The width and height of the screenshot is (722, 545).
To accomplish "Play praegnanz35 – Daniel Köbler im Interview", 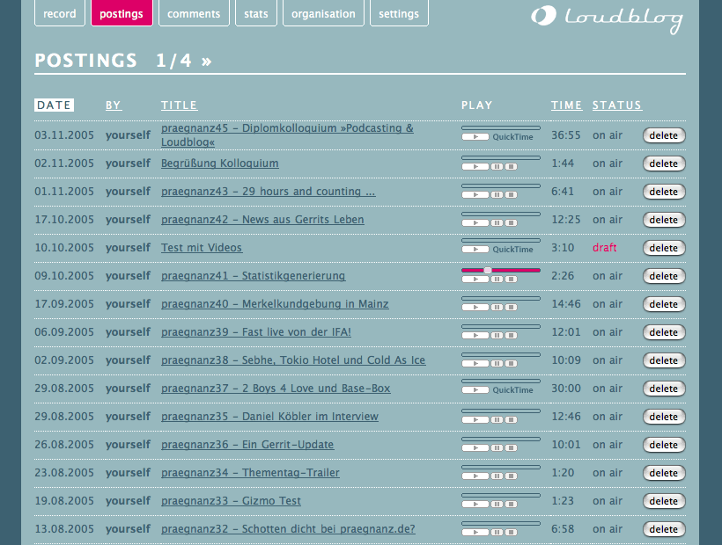I will tap(475, 420).
